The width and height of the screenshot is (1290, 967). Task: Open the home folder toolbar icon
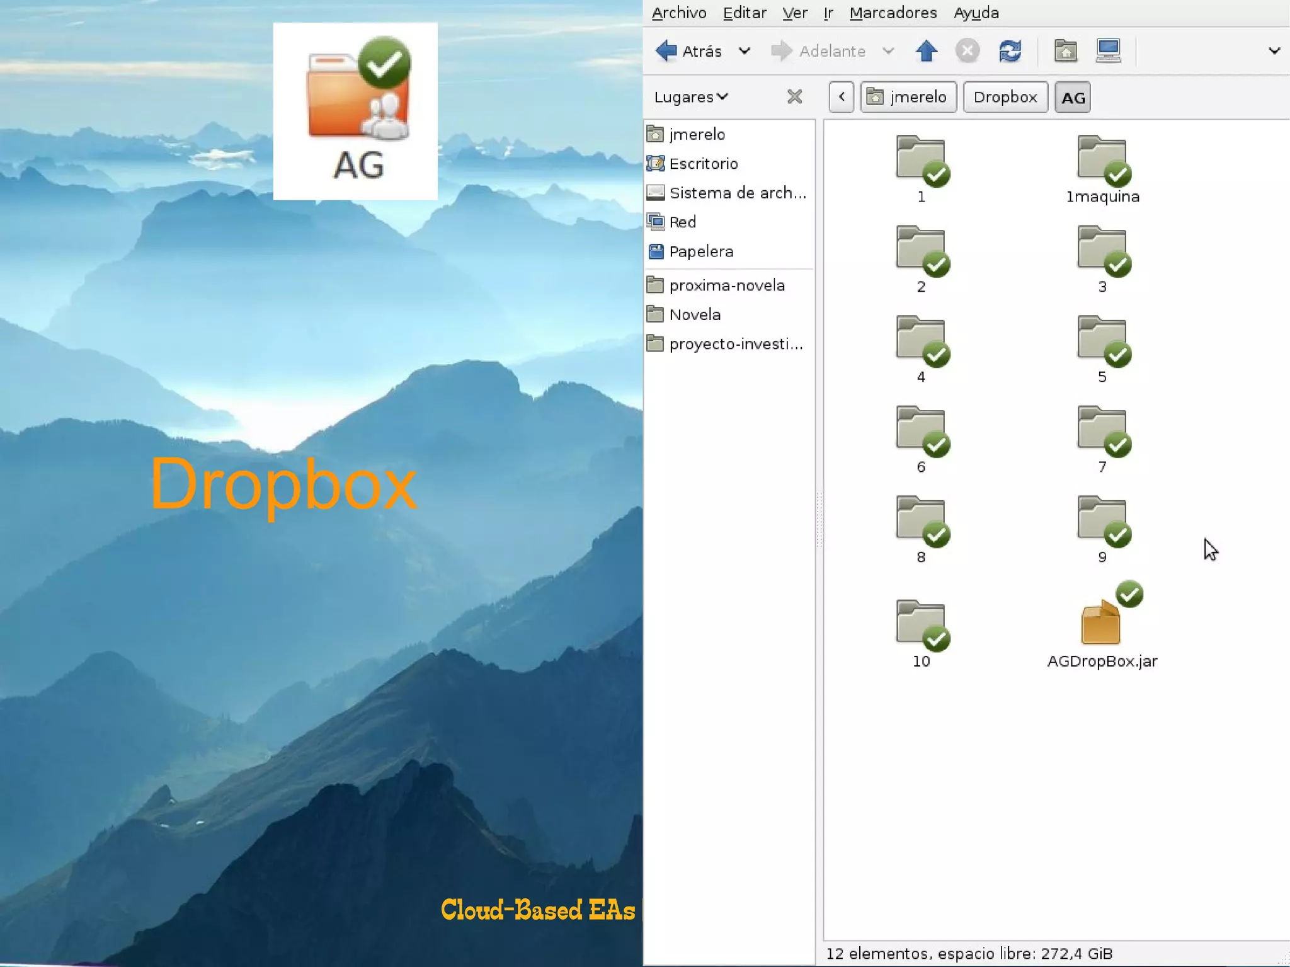[x=1065, y=51]
